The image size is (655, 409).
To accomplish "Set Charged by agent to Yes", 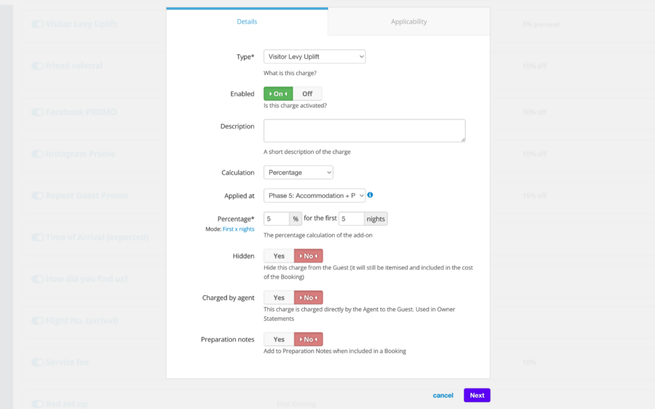I will 279,298.
